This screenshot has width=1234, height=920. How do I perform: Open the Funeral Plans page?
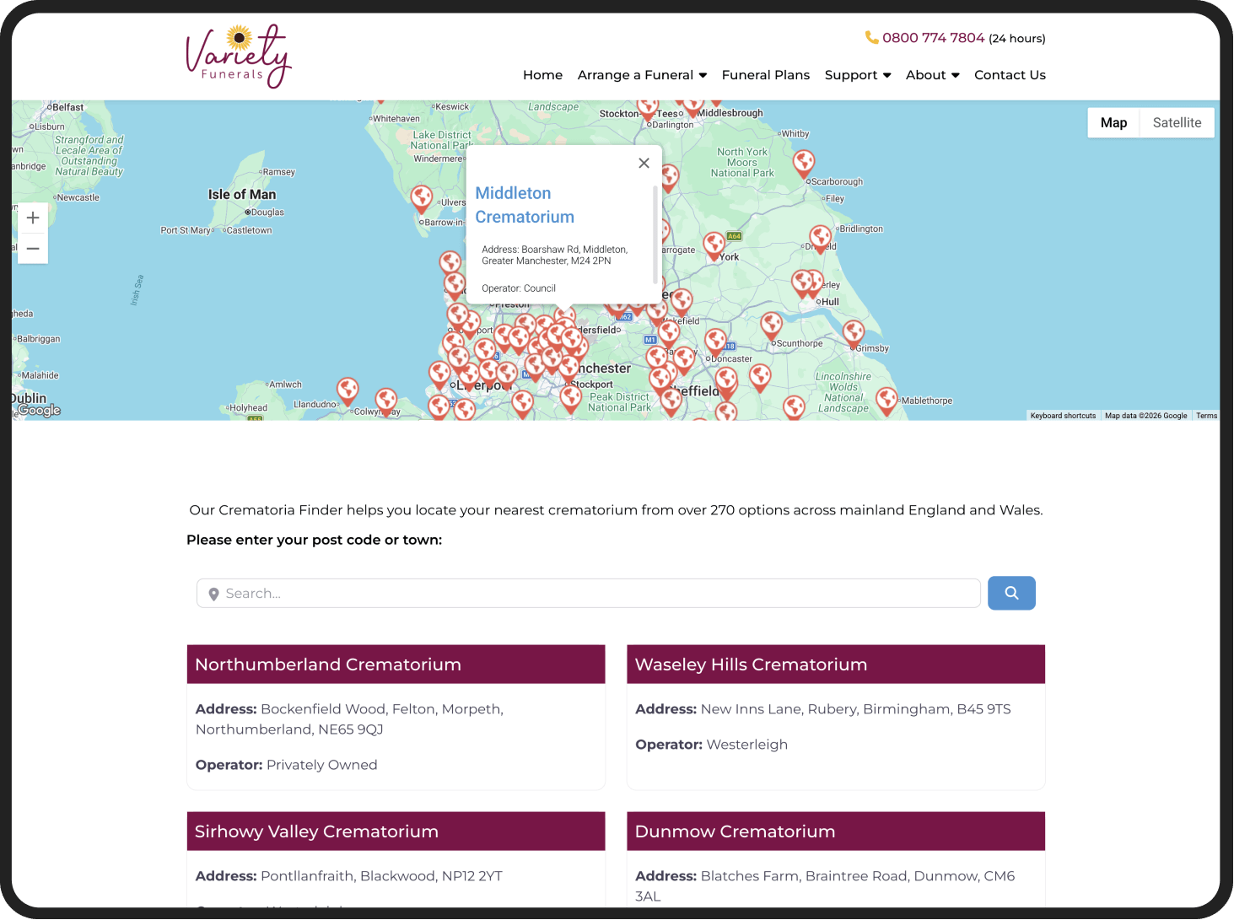tap(765, 75)
